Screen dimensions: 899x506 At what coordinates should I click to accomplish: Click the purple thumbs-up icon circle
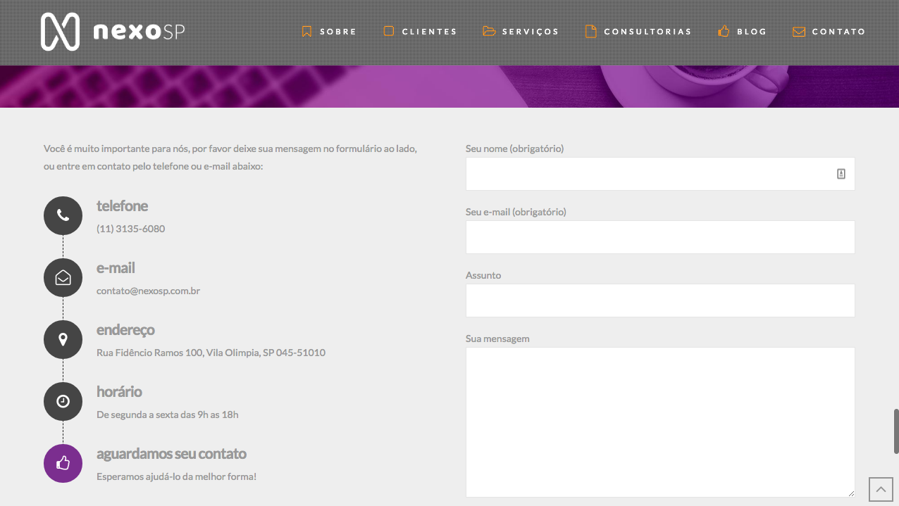coord(63,463)
